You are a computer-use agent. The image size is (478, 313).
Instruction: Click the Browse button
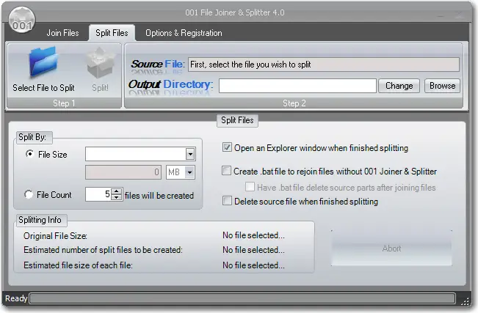coord(442,86)
